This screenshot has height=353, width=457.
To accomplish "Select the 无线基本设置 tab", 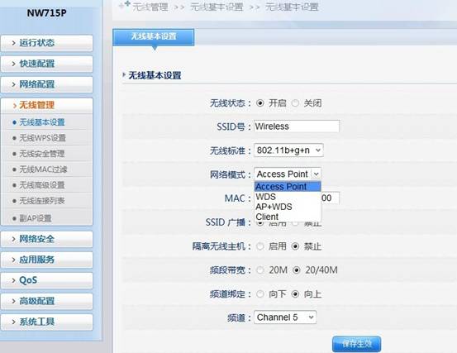I will pyautogui.click(x=154, y=36).
